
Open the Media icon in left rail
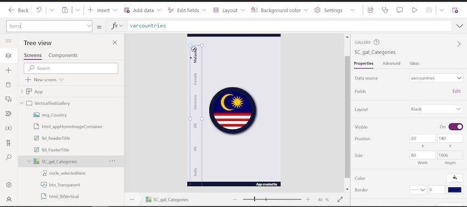(8, 99)
